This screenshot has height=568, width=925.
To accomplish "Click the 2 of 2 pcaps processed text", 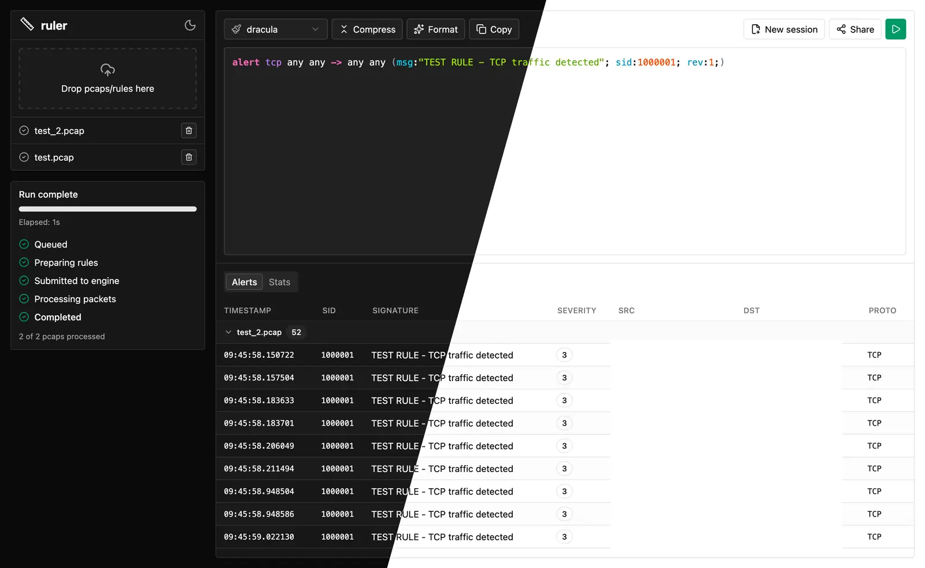I will coord(62,337).
